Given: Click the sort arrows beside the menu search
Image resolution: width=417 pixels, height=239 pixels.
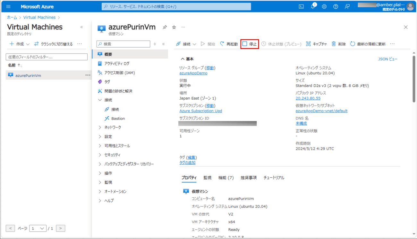Looking at the screenshot, I should point(155,44).
